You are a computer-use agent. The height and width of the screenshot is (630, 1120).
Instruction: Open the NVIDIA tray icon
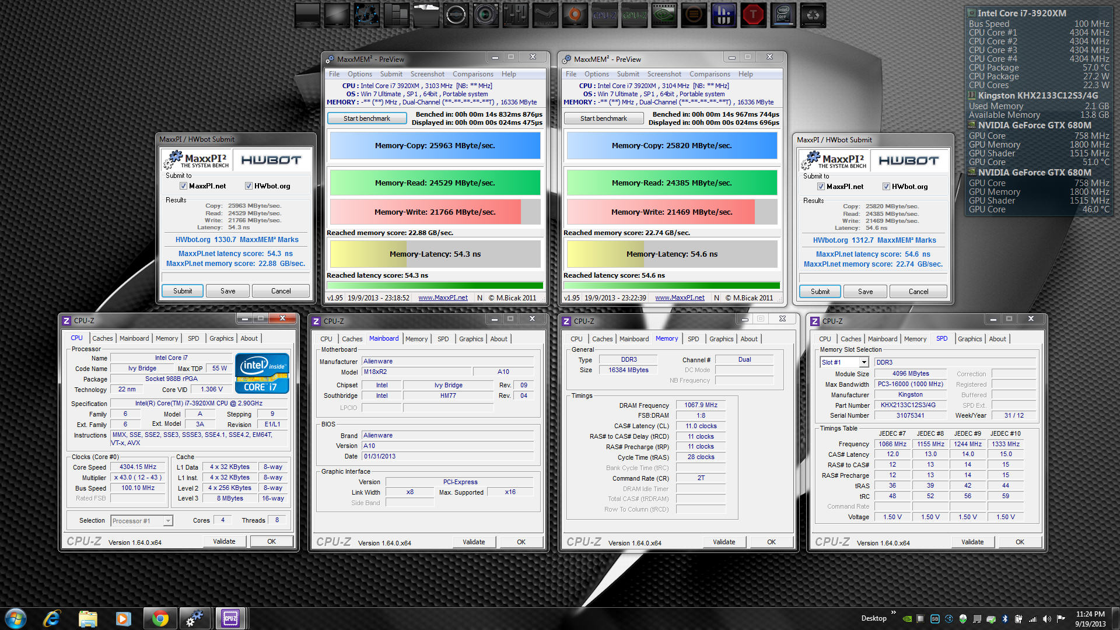pos(907,619)
